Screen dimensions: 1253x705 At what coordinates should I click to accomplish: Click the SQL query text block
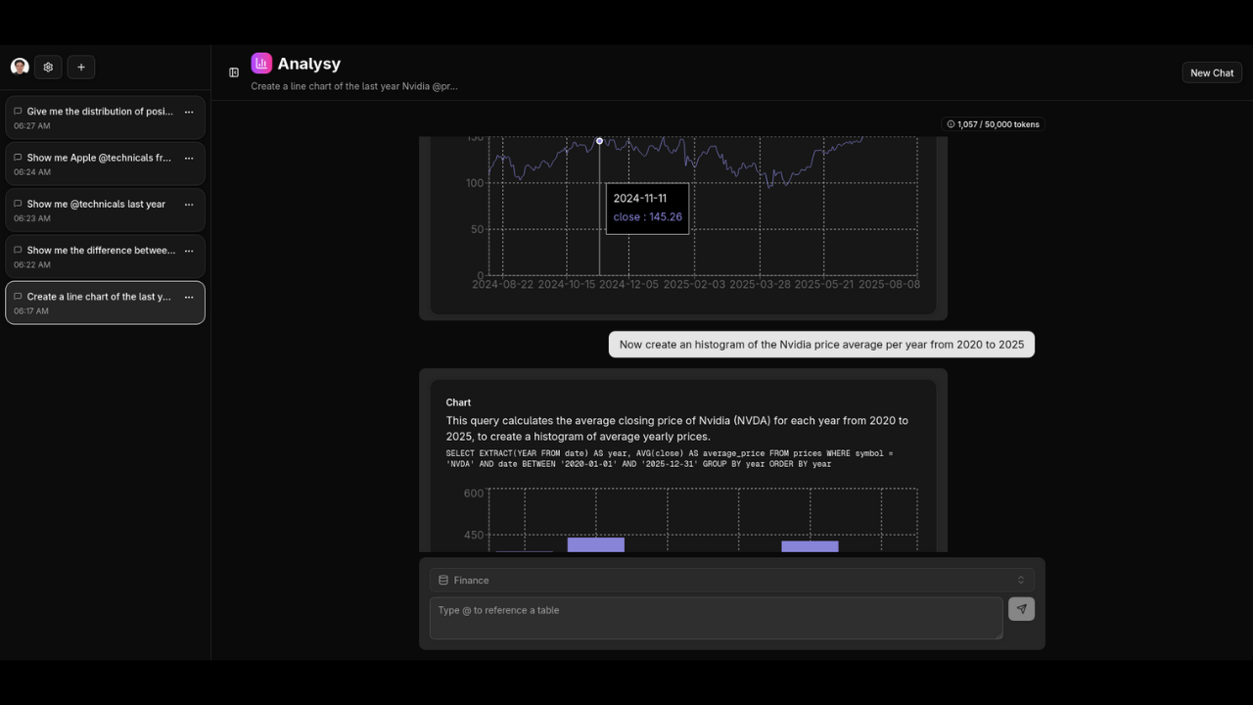670,458
